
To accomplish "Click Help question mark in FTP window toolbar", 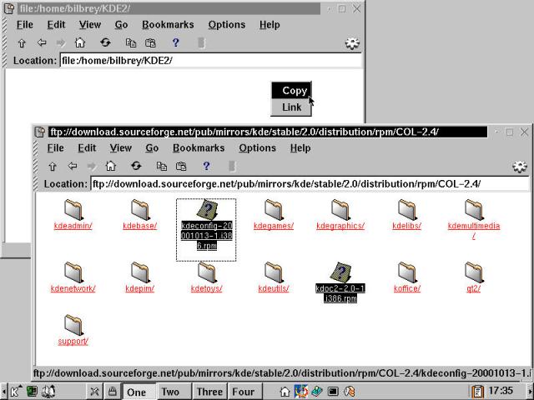I will click(206, 166).
